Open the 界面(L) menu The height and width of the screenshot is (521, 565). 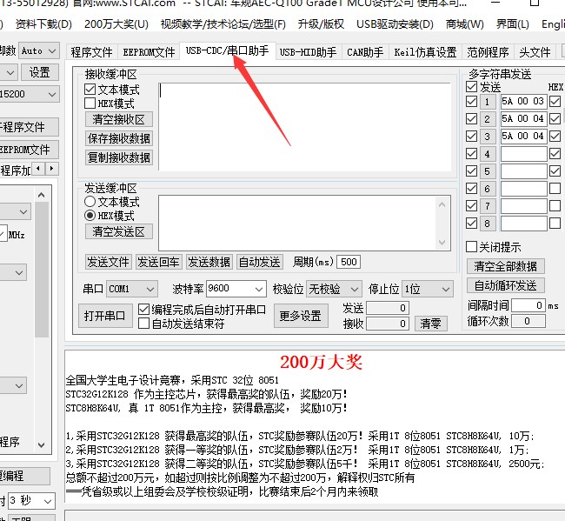[x=512, y=24]
